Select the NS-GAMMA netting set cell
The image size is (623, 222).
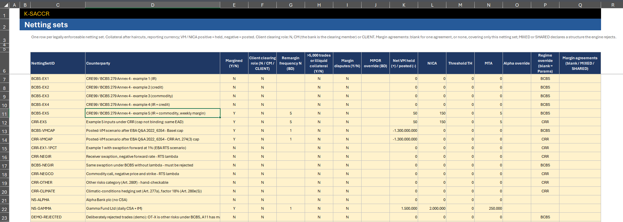58,208
